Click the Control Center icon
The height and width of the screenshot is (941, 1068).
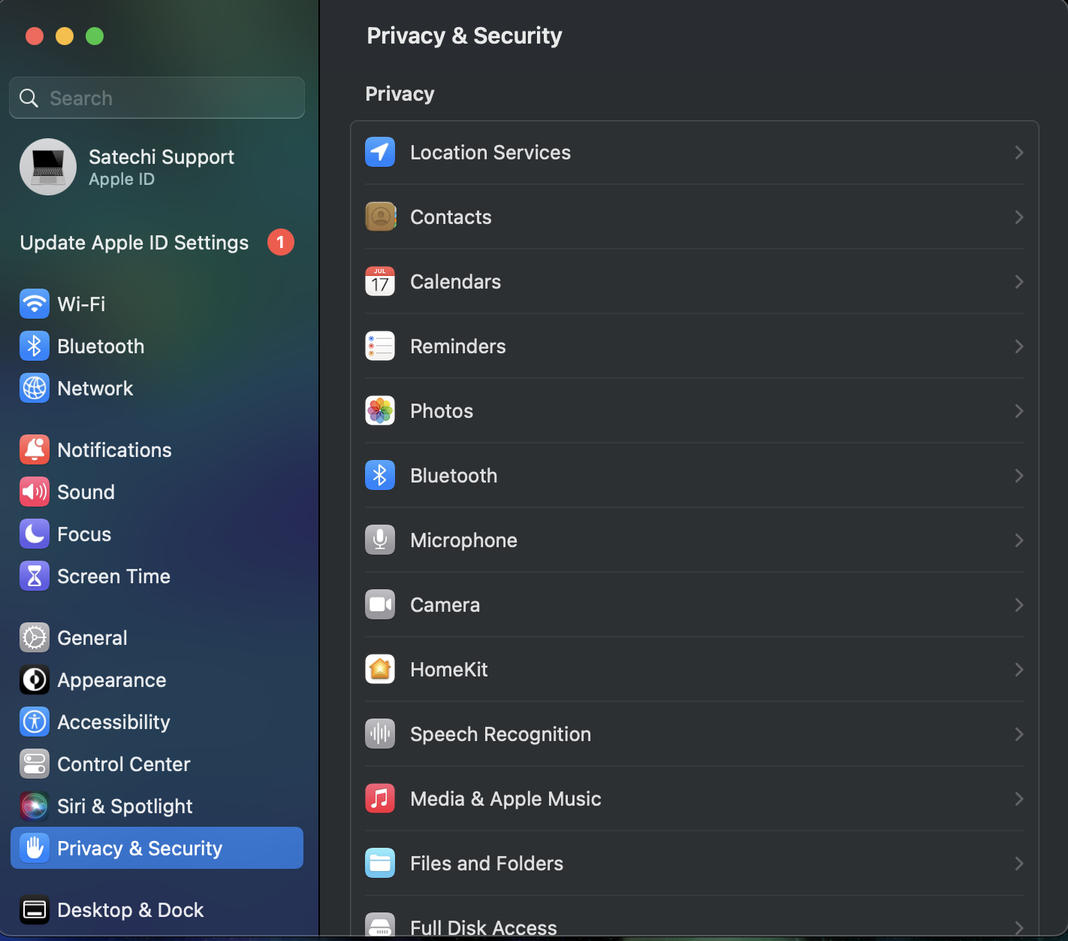point(35,764)
